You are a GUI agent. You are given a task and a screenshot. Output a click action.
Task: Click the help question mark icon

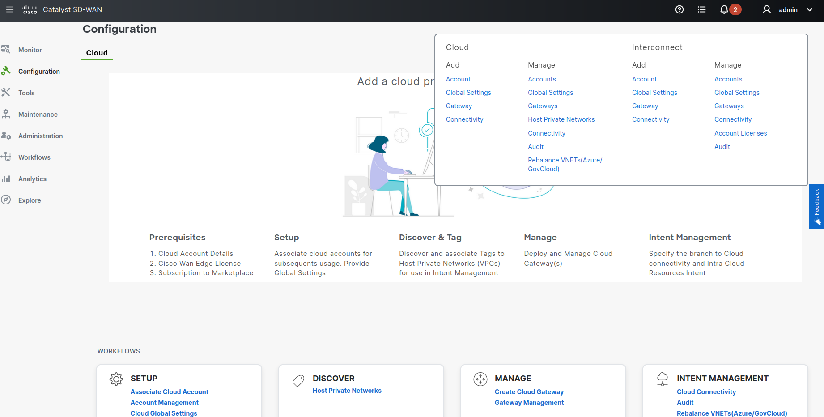679,9
